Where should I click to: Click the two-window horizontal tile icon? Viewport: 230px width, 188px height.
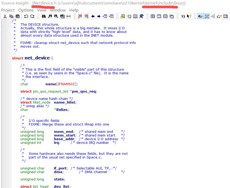coord(165,16)
